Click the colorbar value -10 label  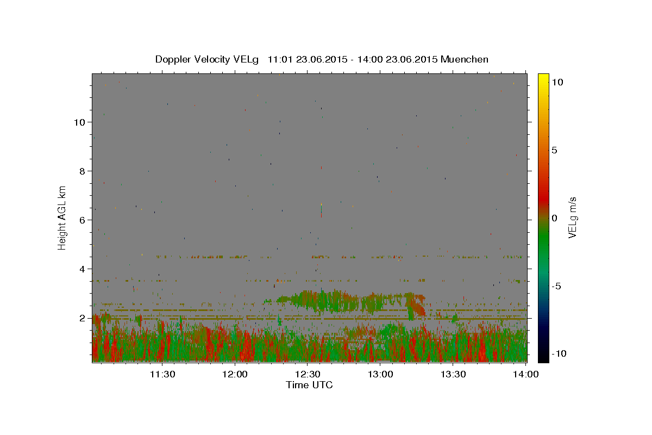[x=559, y=353]
